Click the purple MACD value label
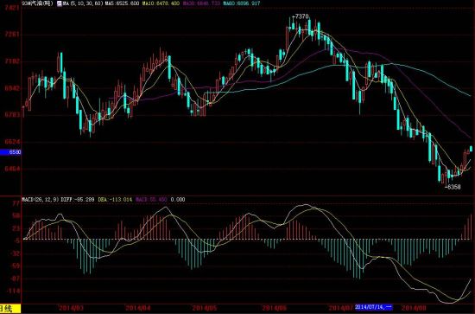The height and width of the screenshot is (314, 475). (151, 200)
